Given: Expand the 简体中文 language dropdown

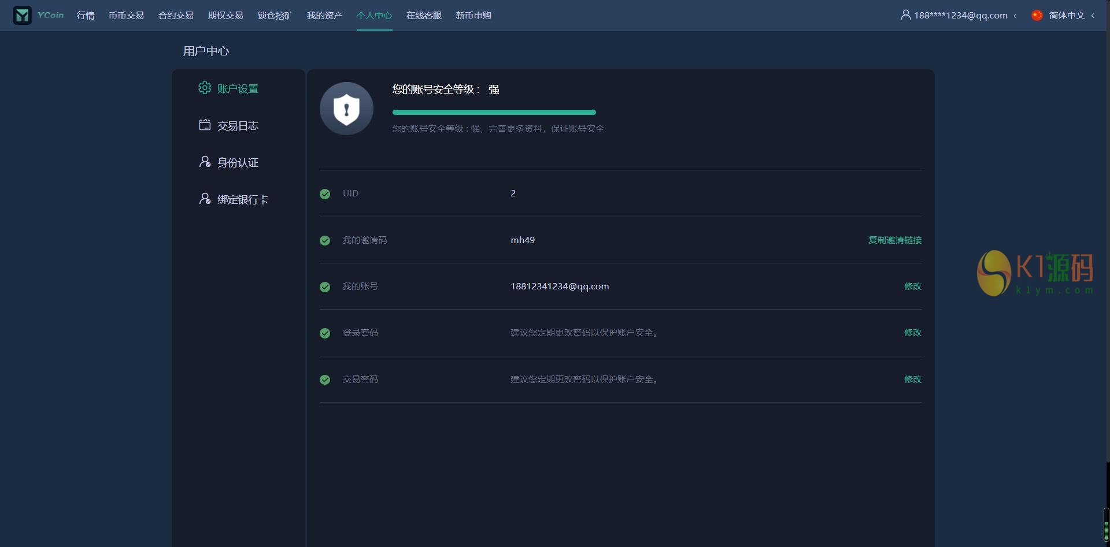Looking at the screenshot, I should point(1067,16).
